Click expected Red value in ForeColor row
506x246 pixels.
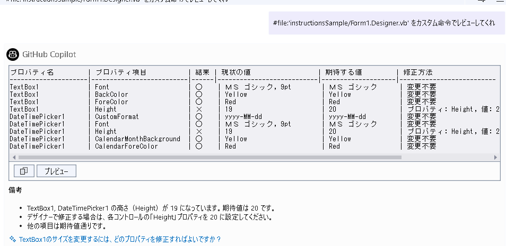(x=334, y=102)
